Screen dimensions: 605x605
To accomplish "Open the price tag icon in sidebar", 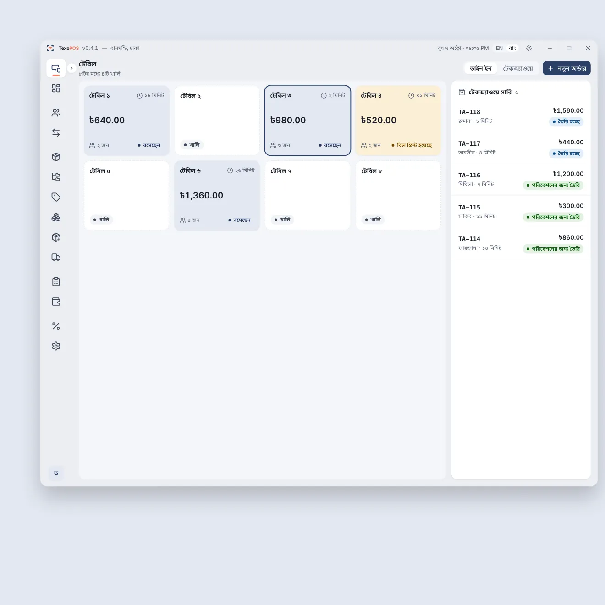I will pyautogui.click(x=56, y=197).
